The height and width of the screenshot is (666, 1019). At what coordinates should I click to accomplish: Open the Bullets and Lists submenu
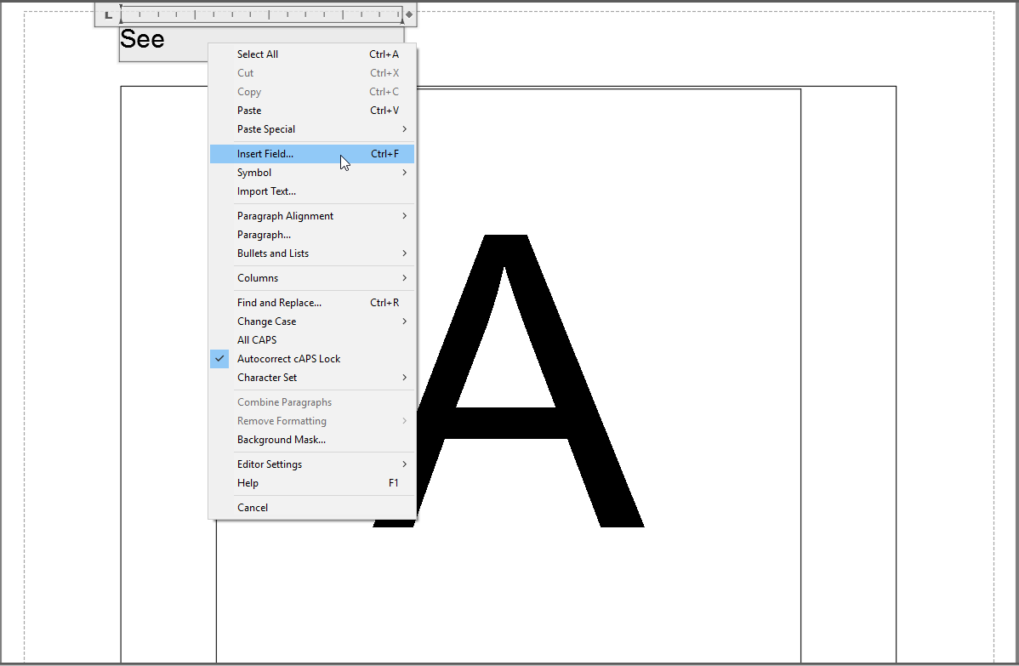click(x=272, y=253)
